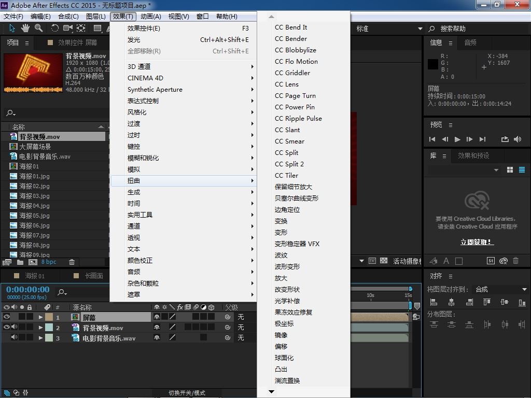Choose 发光 from the effects menu
531x398 pixels.
tap(184, 39)
